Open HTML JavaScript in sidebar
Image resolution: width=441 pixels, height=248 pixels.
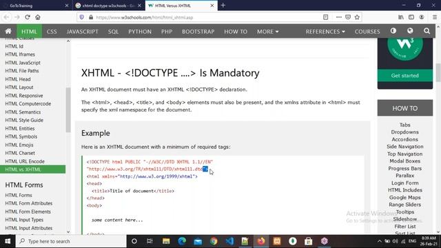tap(23, 63)
